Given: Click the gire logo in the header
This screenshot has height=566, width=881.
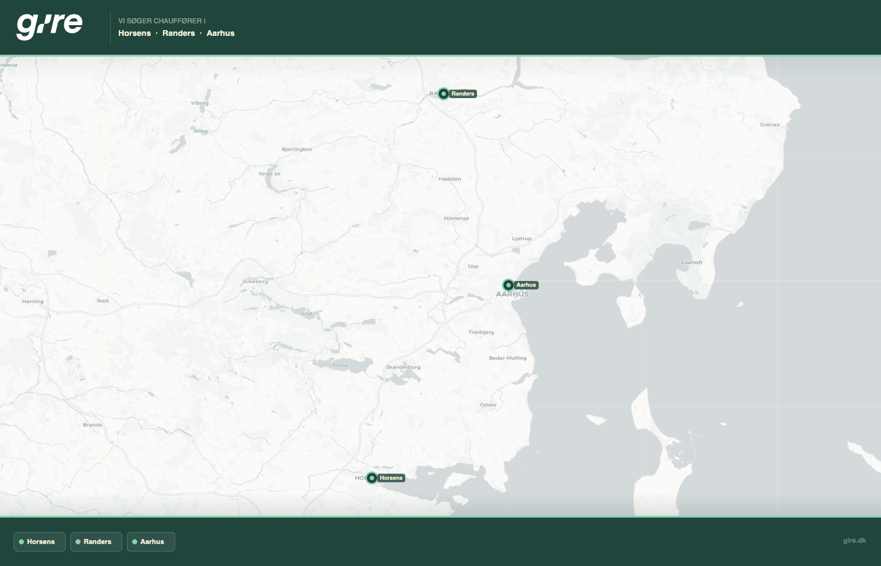Looking at the screenshot, I should coord(49,26).
